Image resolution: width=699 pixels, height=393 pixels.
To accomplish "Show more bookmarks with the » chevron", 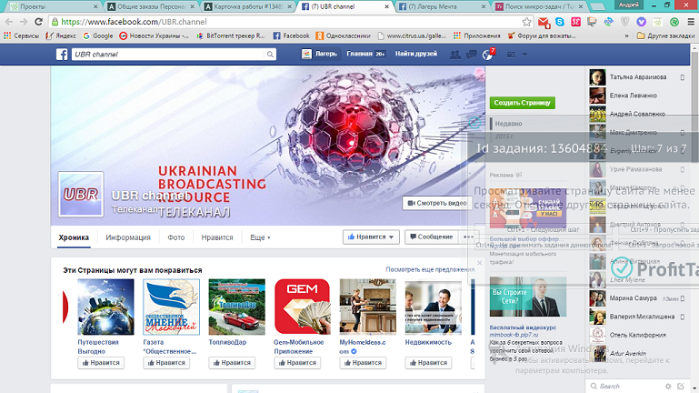I will click(627, 35).
